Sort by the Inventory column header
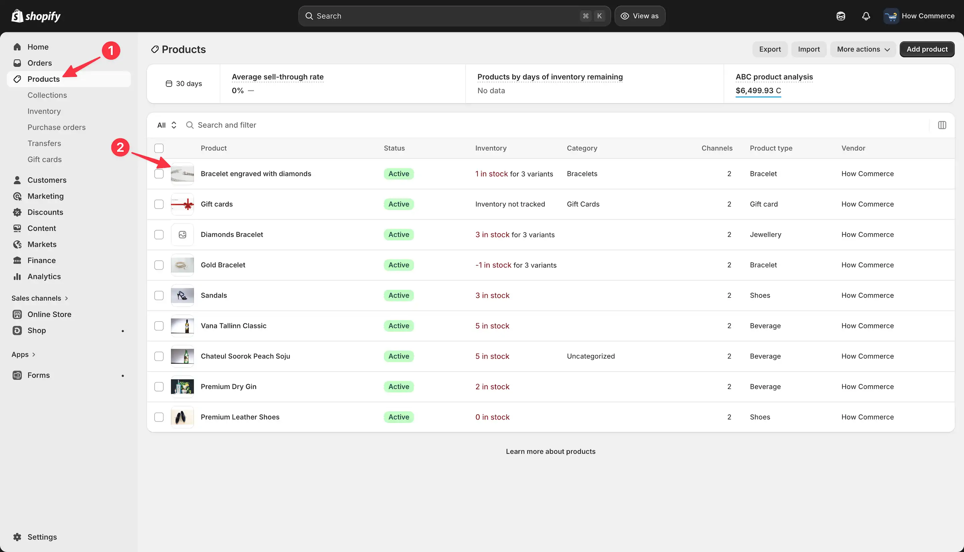 tap(491, 148)
